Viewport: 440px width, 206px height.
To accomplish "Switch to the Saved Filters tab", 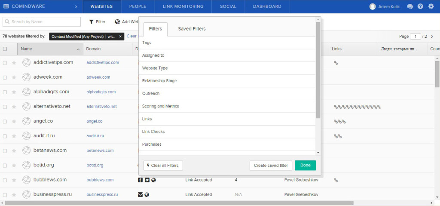I will [192, 29].
